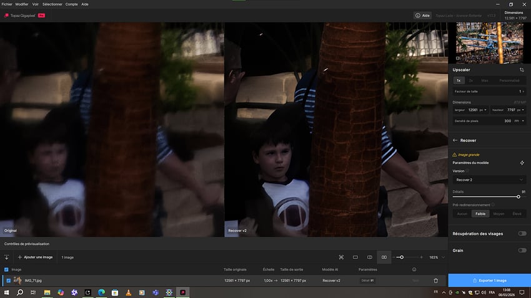
Task: Select the single view icon
Action: 355,257
